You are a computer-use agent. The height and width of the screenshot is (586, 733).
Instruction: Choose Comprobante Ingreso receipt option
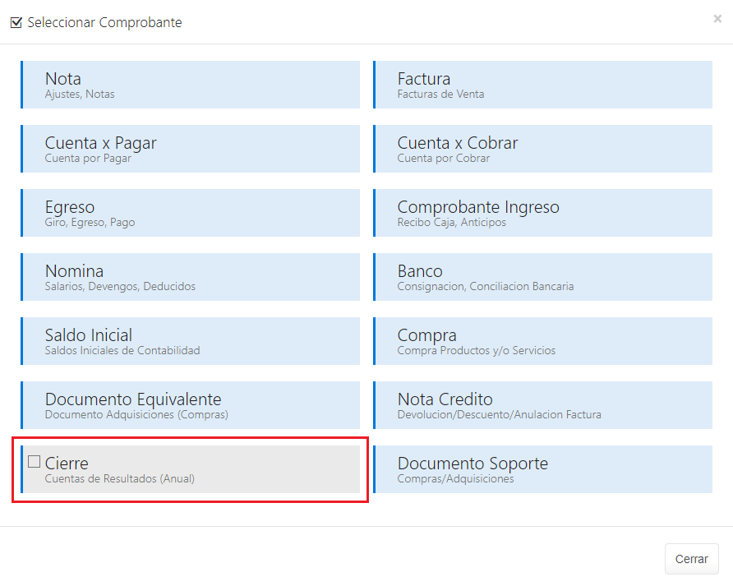[x=542, y=213]
